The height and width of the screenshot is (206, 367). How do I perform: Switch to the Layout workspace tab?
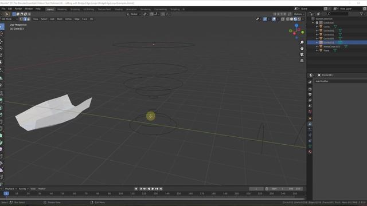tap(50, 9)
